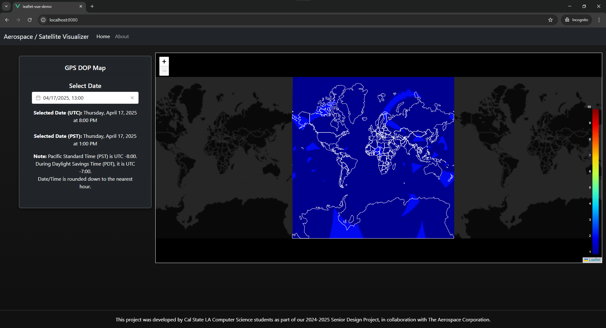This screenshot has width=606, height=328.
Task: Open the DOP color scale legend
Action: (x=596, y=180)
